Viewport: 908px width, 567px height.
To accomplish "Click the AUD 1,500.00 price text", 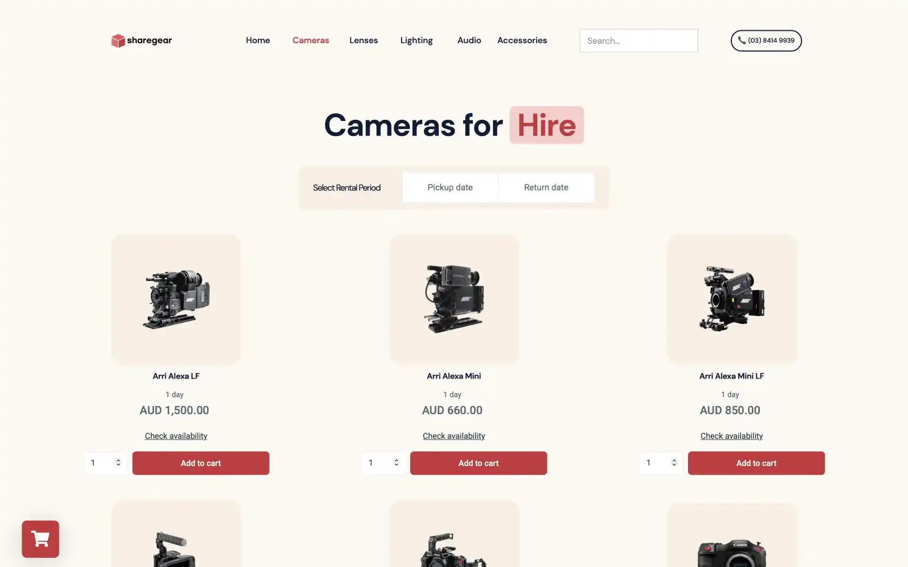I will pos(175,410).
